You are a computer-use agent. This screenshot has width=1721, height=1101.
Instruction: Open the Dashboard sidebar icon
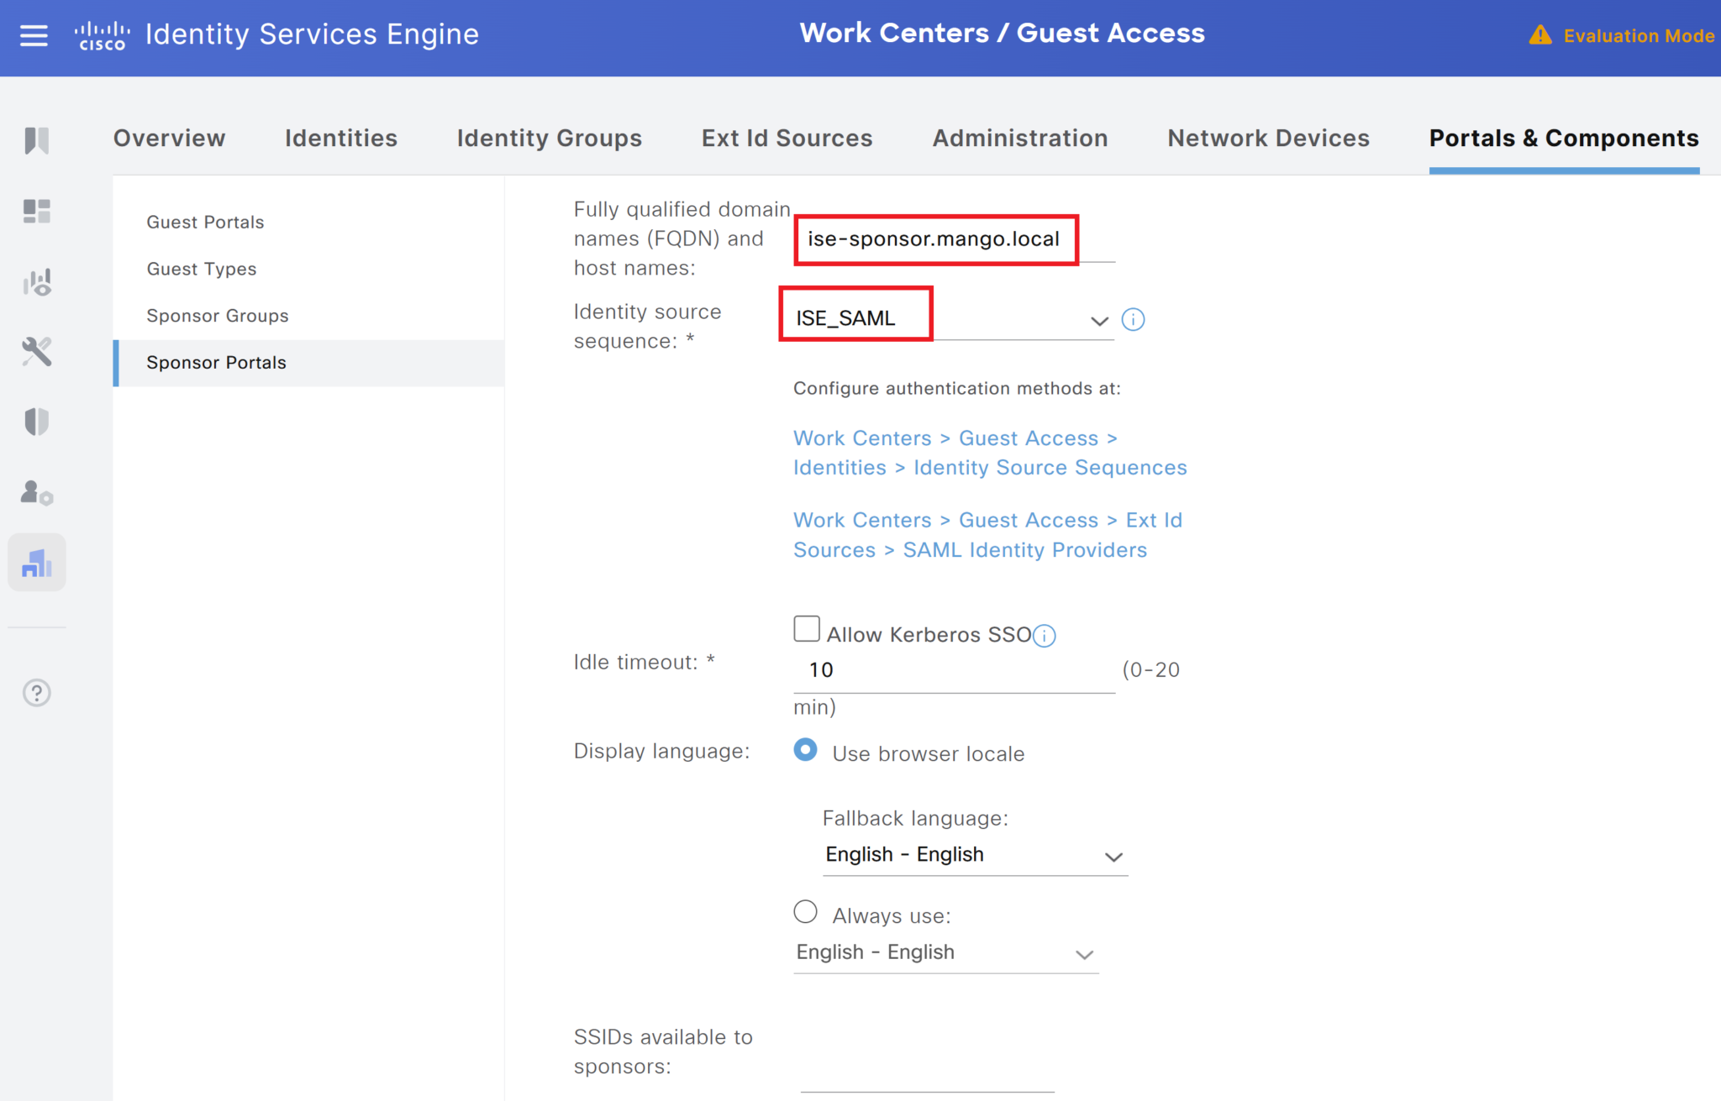pos(36,211)
